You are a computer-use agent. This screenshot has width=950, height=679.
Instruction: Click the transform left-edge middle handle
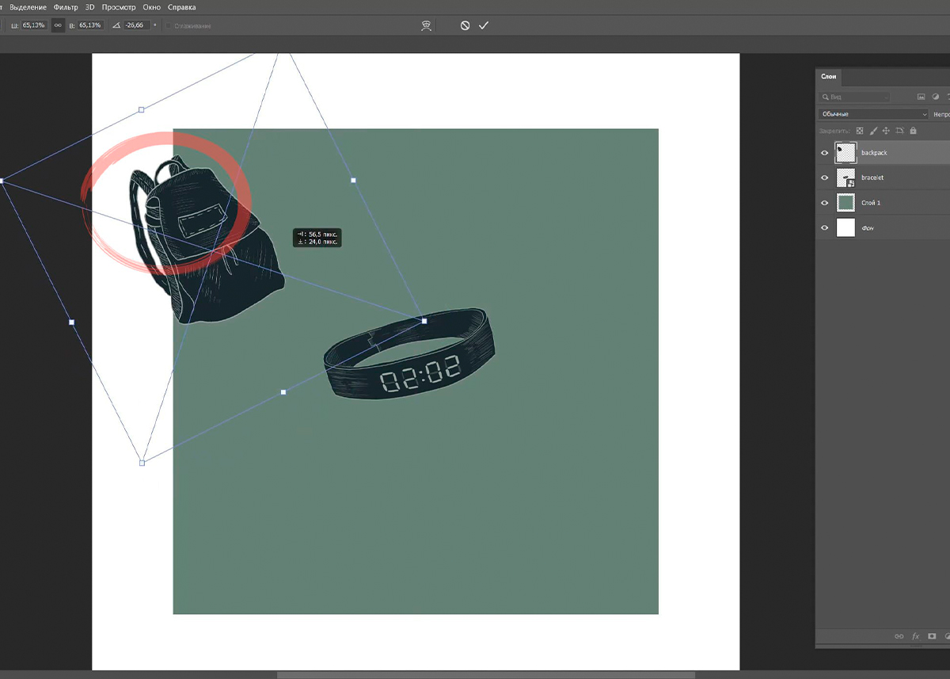tap(72, 322)
